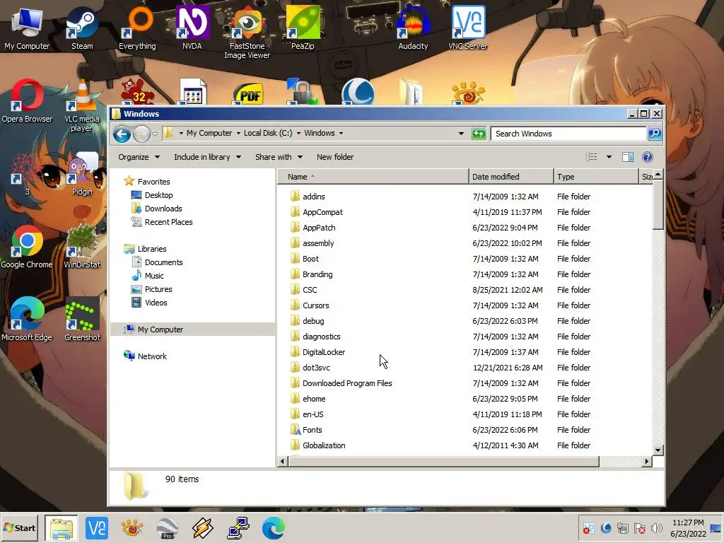Click the New folder button

(334, 157)
